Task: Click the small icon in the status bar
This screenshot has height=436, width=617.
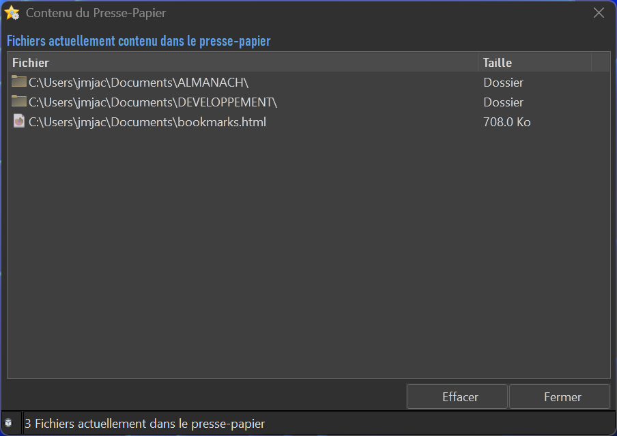Action: [8, 423]
